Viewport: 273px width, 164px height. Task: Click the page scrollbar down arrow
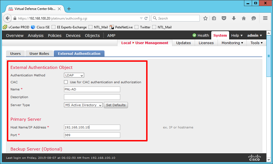269,160
